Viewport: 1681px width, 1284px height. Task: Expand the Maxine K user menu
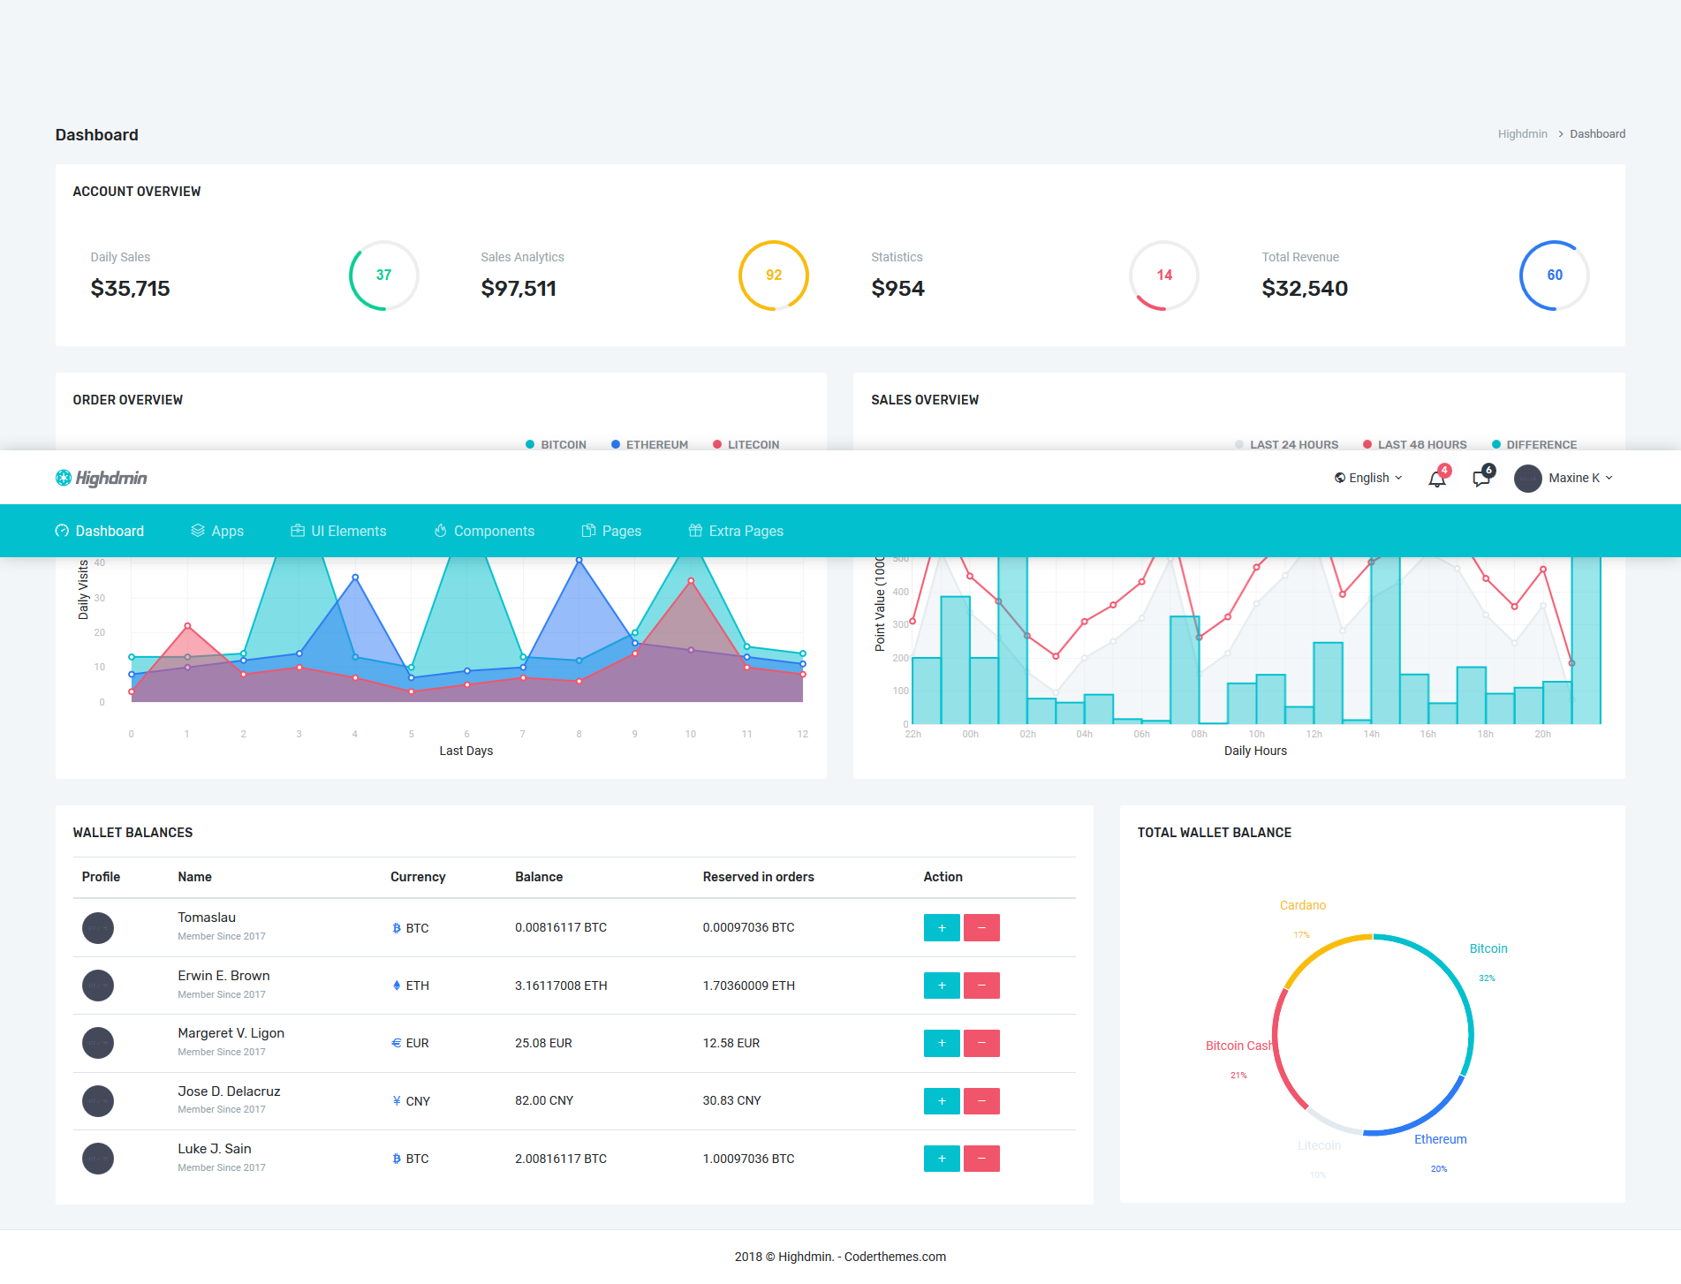point(1564,478)
